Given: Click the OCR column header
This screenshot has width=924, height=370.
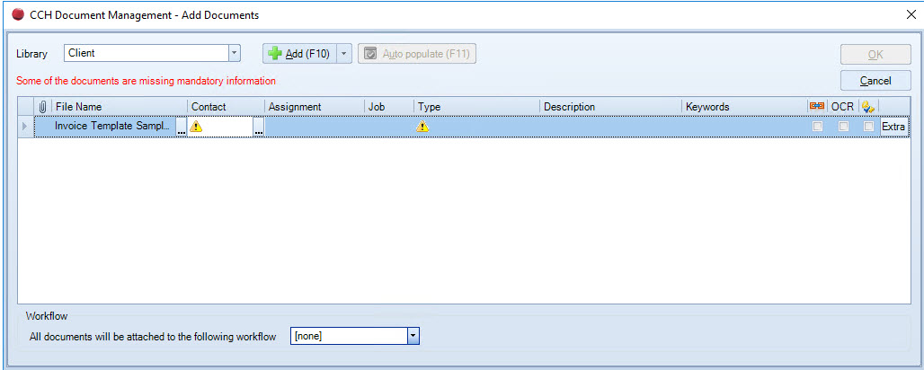Looking at the screenshot, I should [x=842, y=107].
